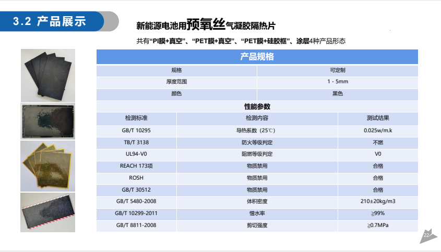
Task: Click the 0.025w/m.k result cell
Action: click(378, 130)
